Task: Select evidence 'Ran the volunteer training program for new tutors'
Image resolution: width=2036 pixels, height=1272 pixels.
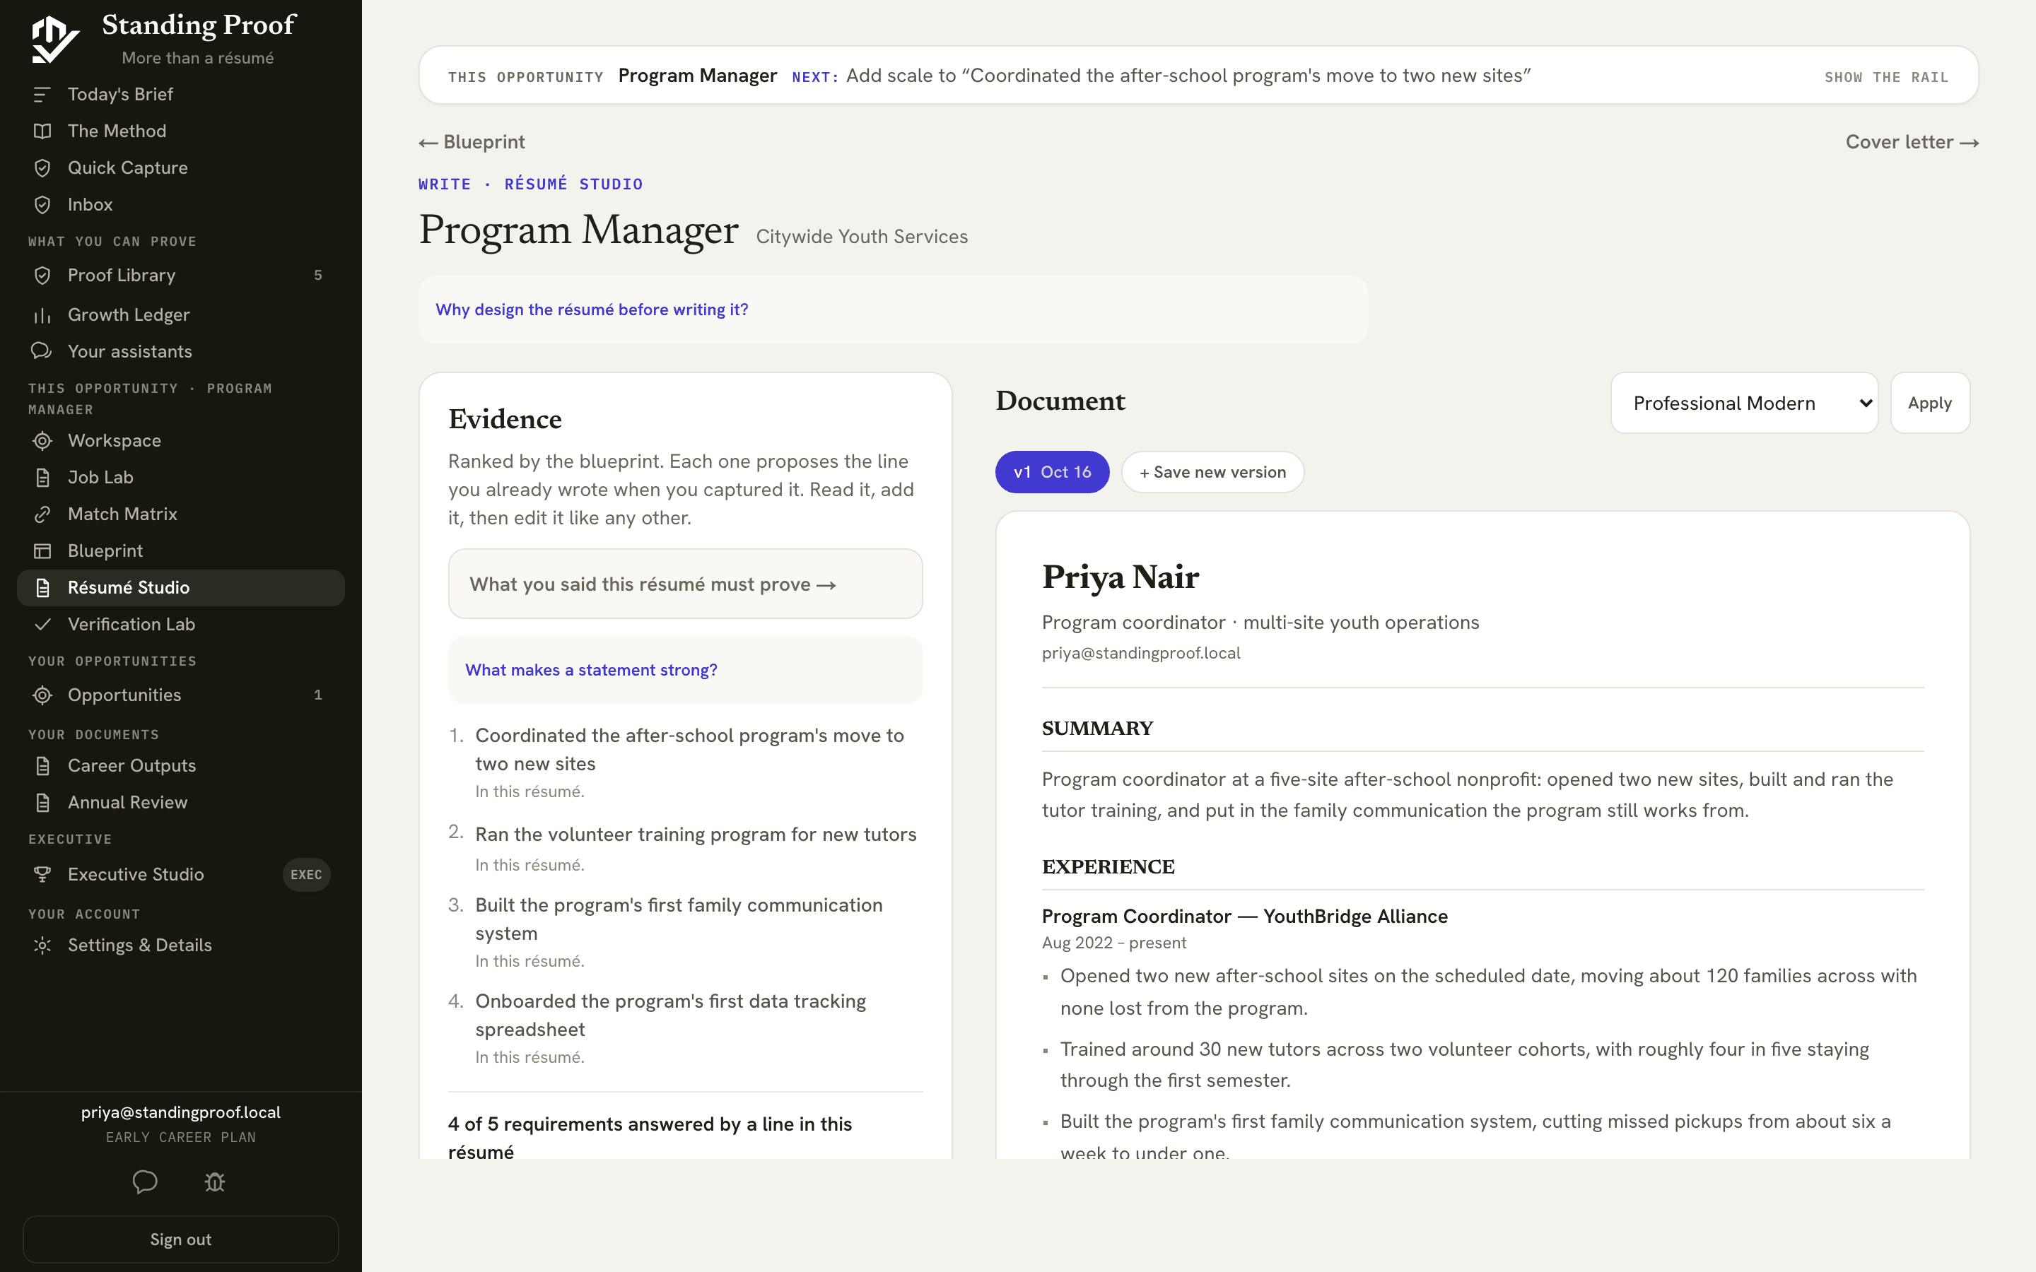Action: coord(695,835)
